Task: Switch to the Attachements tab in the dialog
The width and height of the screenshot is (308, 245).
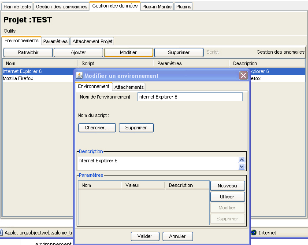Action: pyautogui.click(x=129, y=87)
